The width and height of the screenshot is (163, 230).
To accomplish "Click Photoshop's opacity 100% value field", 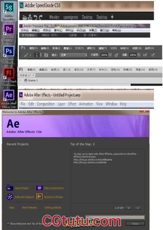I will pos(104,55).
